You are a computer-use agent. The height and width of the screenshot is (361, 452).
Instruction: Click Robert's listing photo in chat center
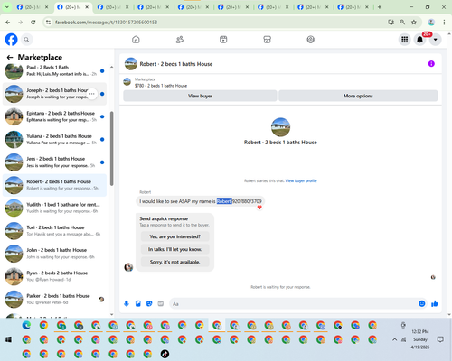[x=280, y=127]
